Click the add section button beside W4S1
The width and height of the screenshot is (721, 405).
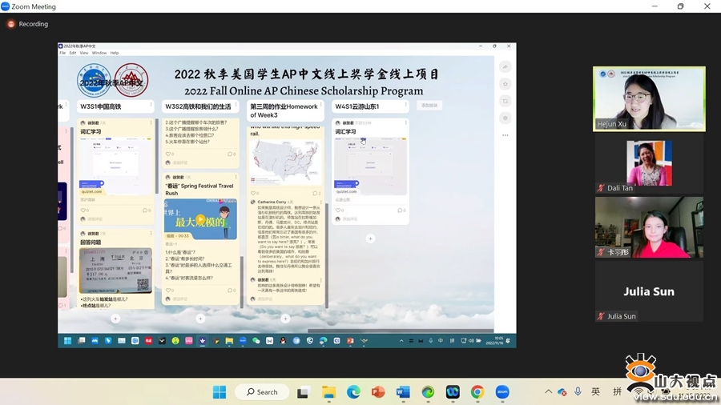tap(429, 106)
